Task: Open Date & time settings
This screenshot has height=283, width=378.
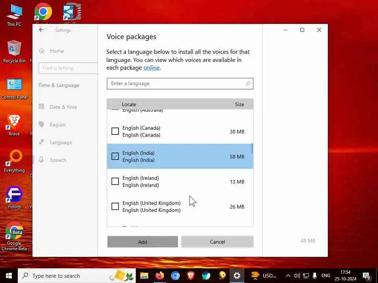Action: pyautogui.click(x=63, y=107)
